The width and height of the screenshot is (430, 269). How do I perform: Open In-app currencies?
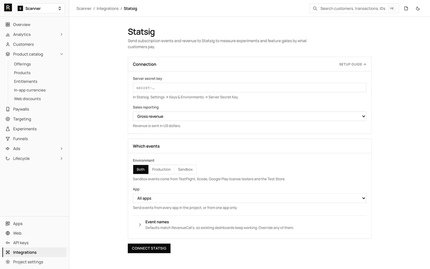pos(30,90)
